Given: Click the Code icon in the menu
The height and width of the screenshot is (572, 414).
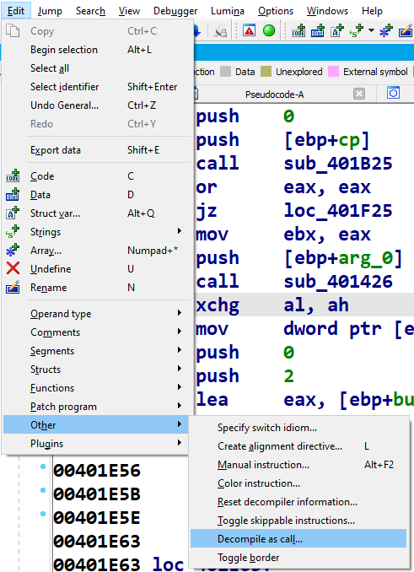Looking at the screenshot, I should coord(13,176).
